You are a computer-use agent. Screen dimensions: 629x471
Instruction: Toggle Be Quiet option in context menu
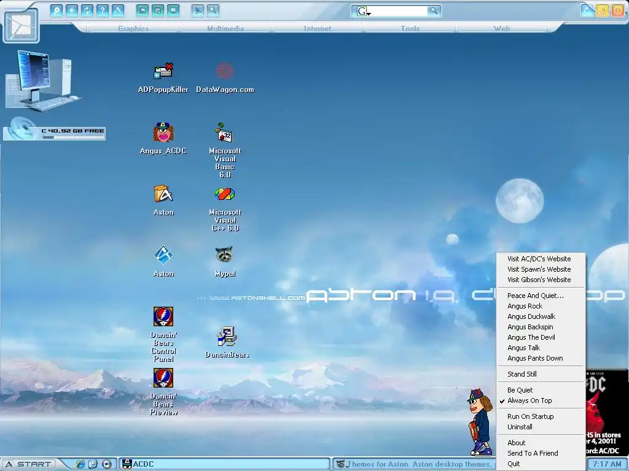point(541,390)
